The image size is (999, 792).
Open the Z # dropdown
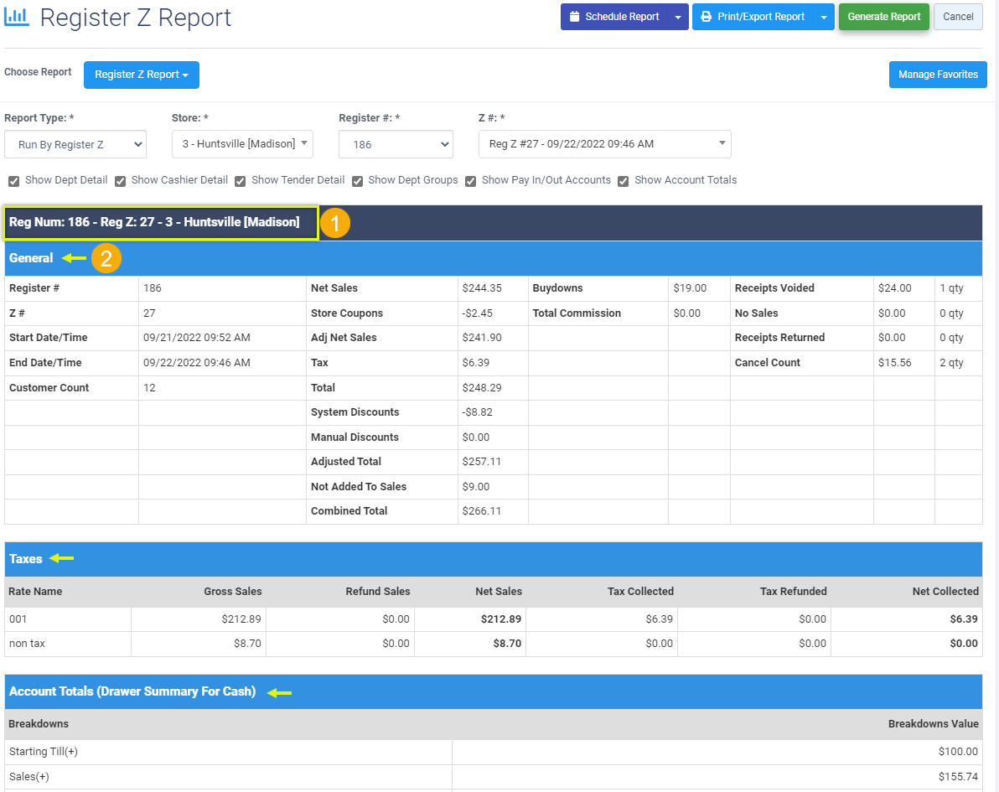pos(603,143)
